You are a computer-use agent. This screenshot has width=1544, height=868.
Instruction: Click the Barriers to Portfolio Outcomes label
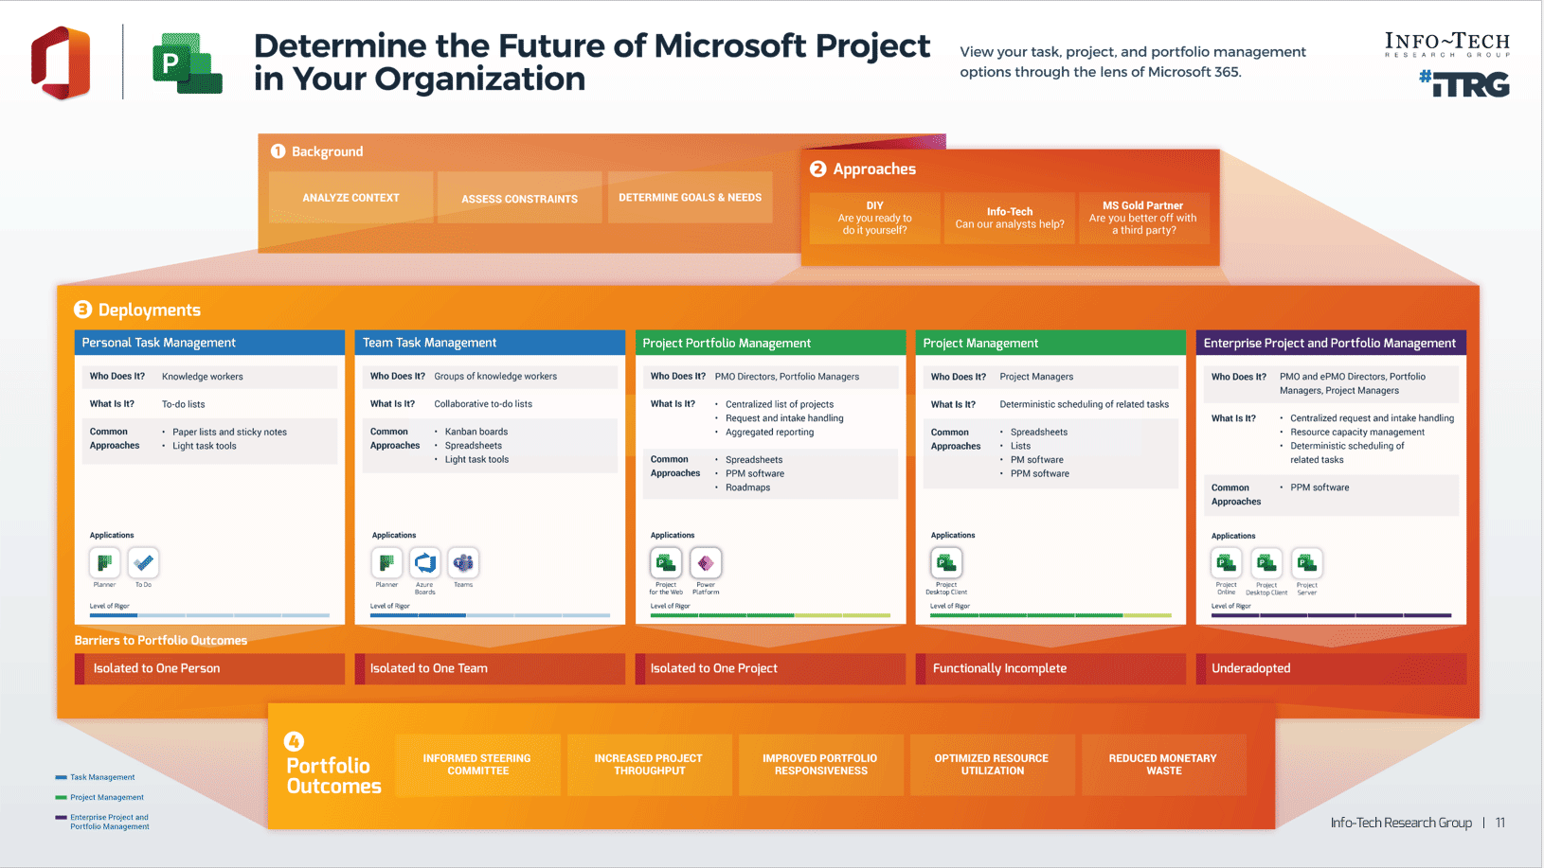161,641
